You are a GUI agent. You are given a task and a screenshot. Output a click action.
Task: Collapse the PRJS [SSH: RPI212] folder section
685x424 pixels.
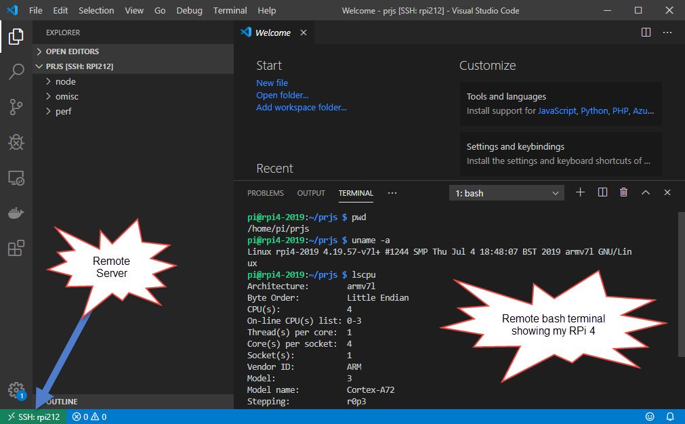133,66
